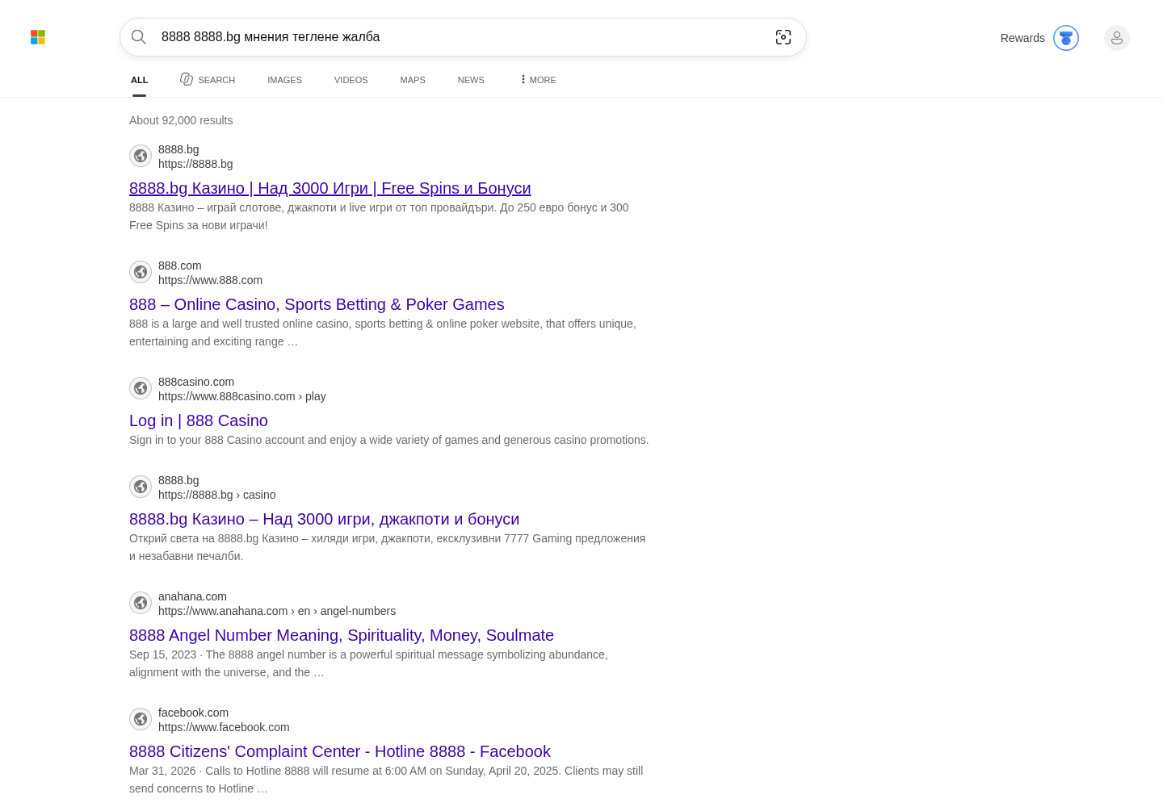The image size is (1163, 807).
Task: Open '8888 Citizens' Complaint Center' Facebook result
Action: [340, 751]
